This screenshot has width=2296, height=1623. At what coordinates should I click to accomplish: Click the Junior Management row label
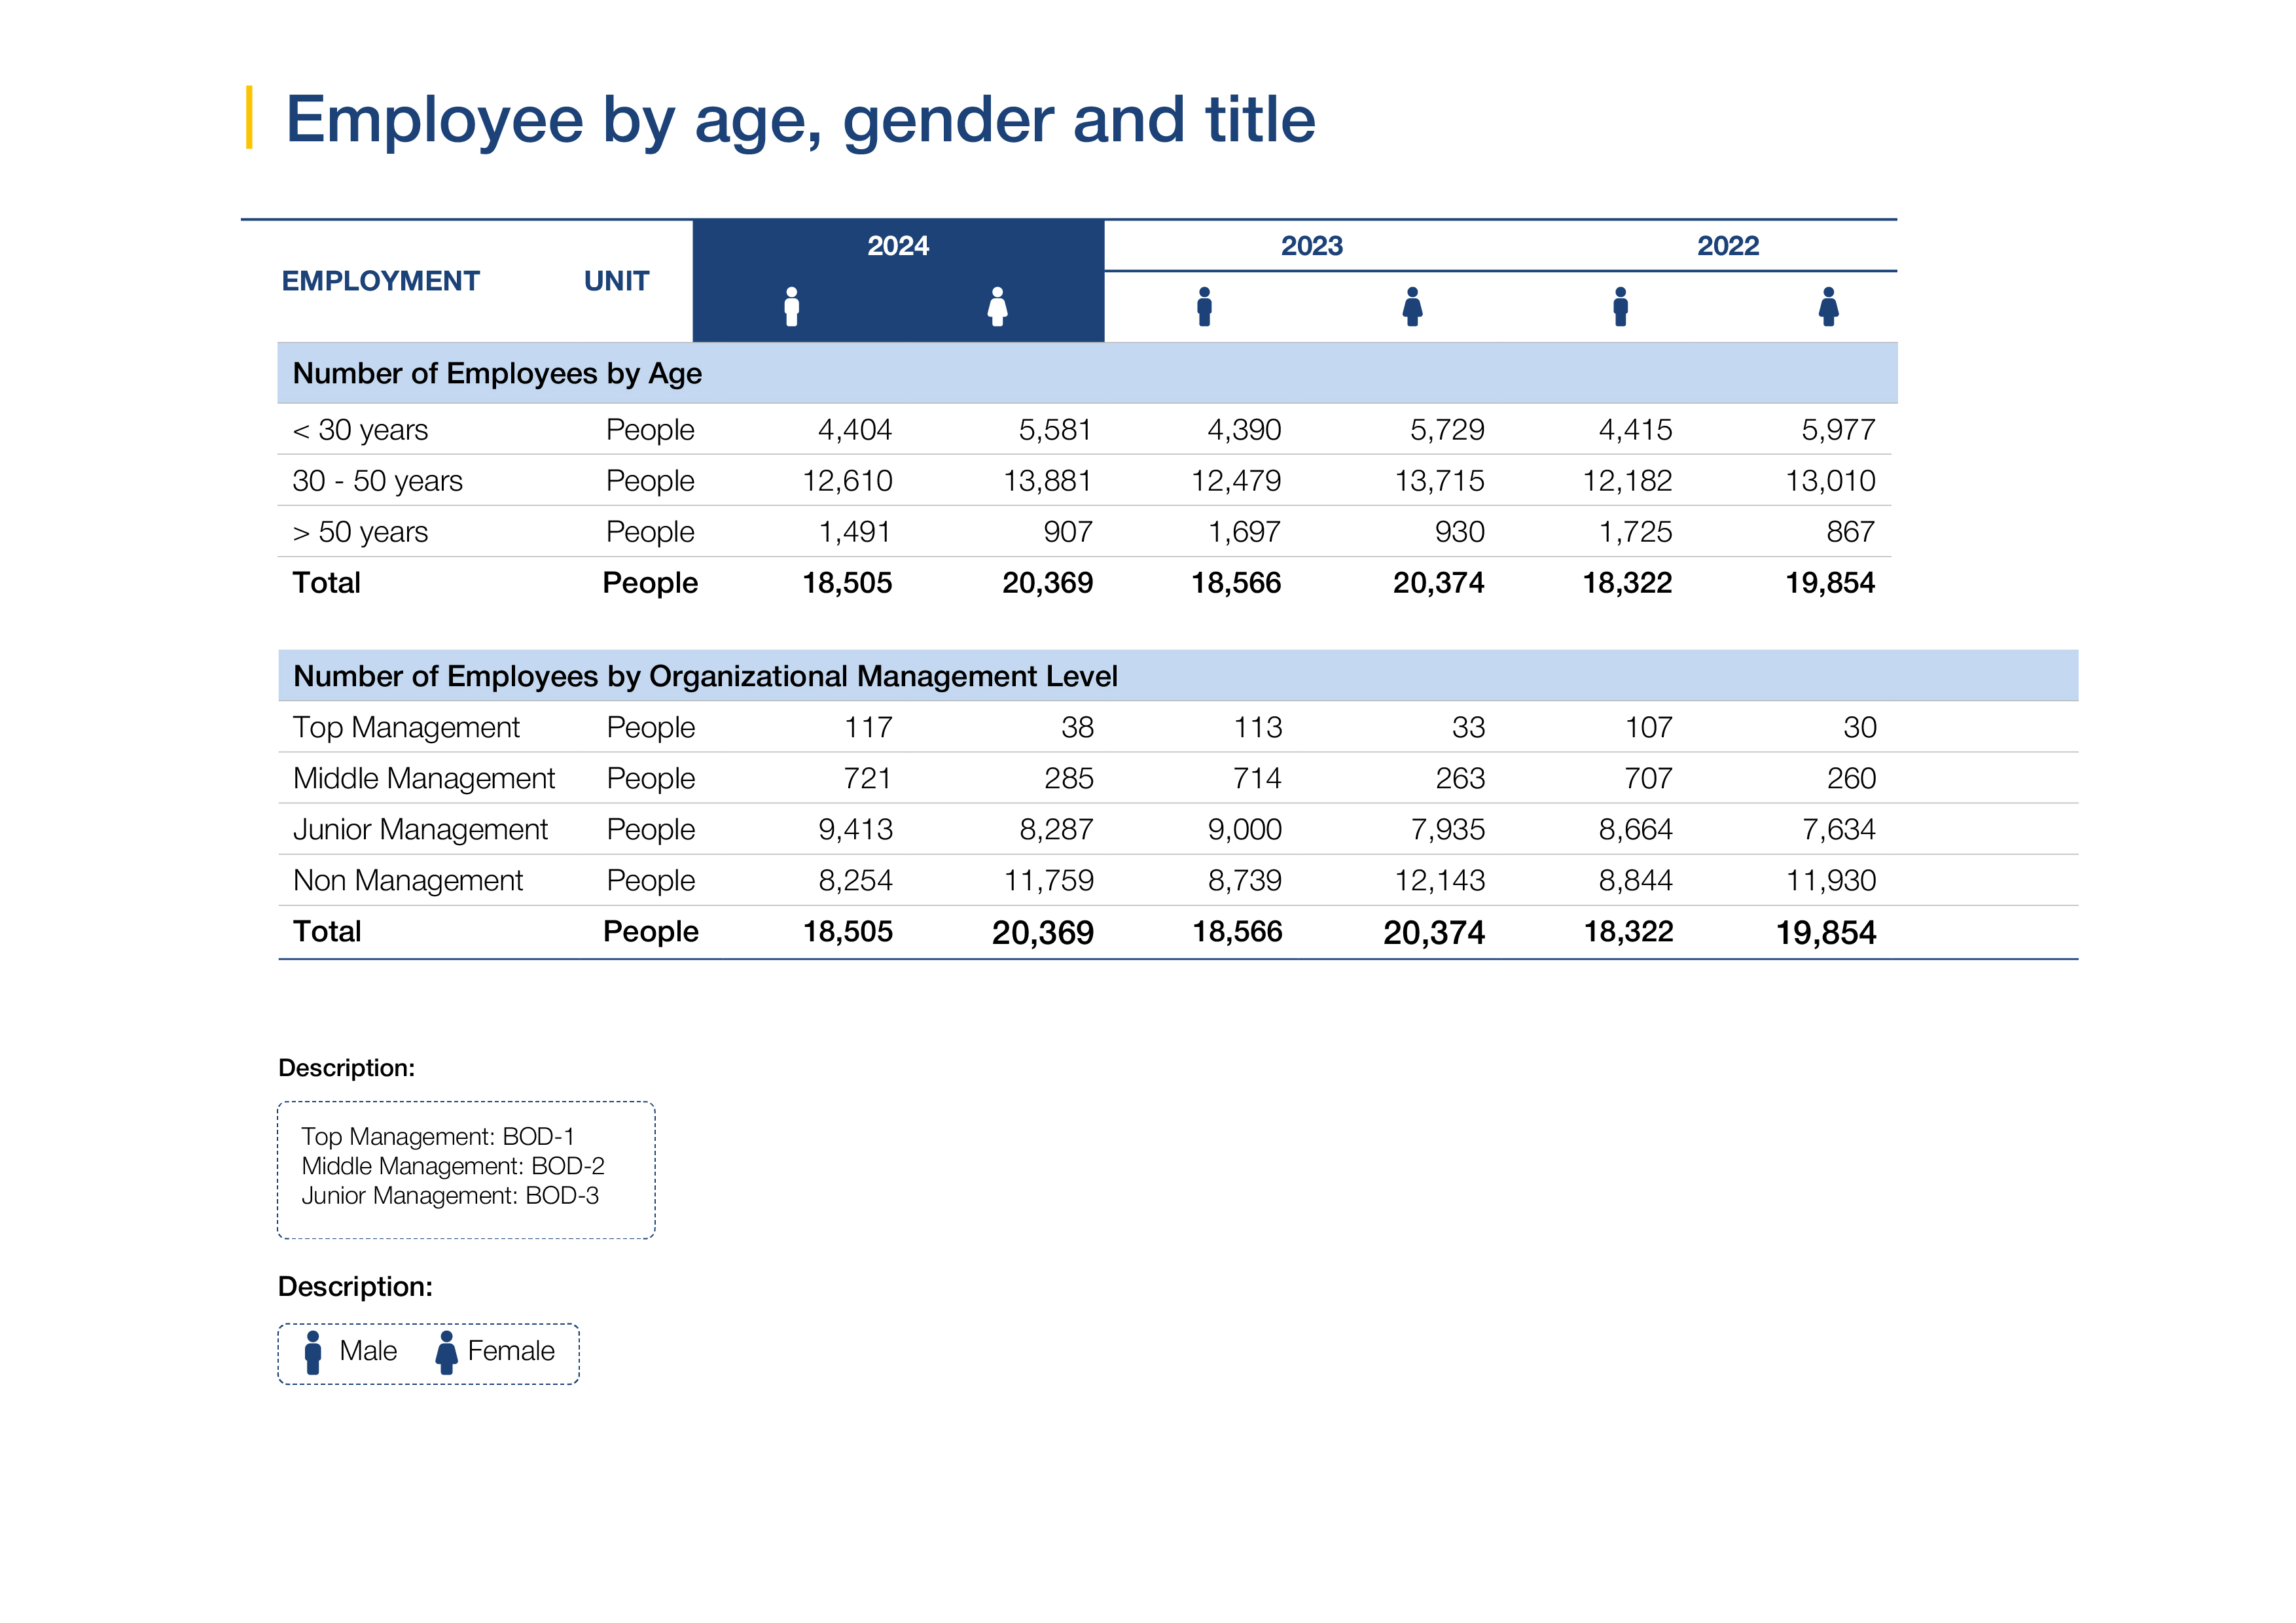pyautogui.click(x=420, y=829)
